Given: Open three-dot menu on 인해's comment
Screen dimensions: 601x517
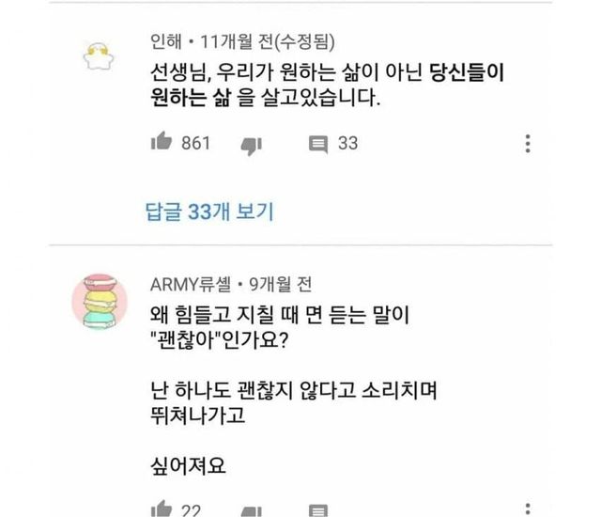Looking at the screenshot, I should 528,144.
